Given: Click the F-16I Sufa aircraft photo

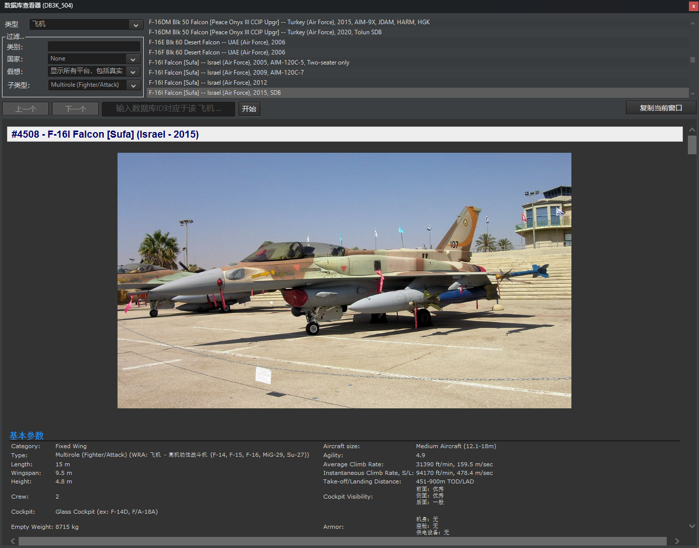Looking at the screenshot, I should click(344, 280).
